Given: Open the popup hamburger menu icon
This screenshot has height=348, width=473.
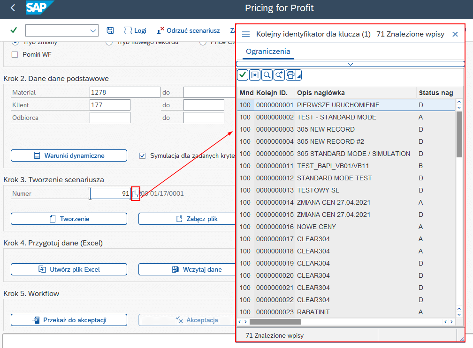Looking at the screenshot, I should (246, 34).
